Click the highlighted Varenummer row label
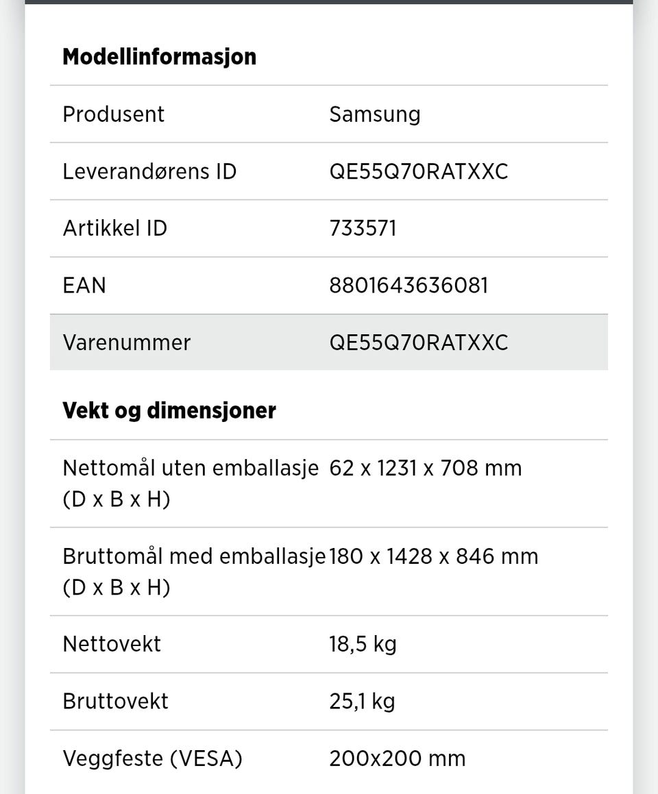The image size is (658, 794). click(x=126, y=342)
